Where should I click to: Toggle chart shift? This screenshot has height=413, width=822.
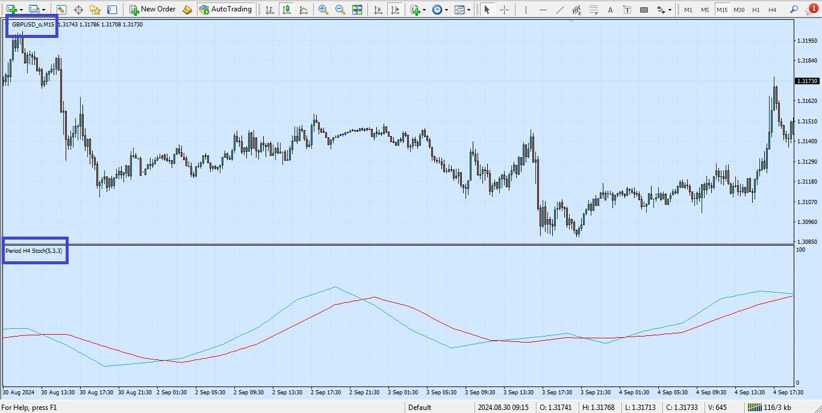(x=395, y=10)
